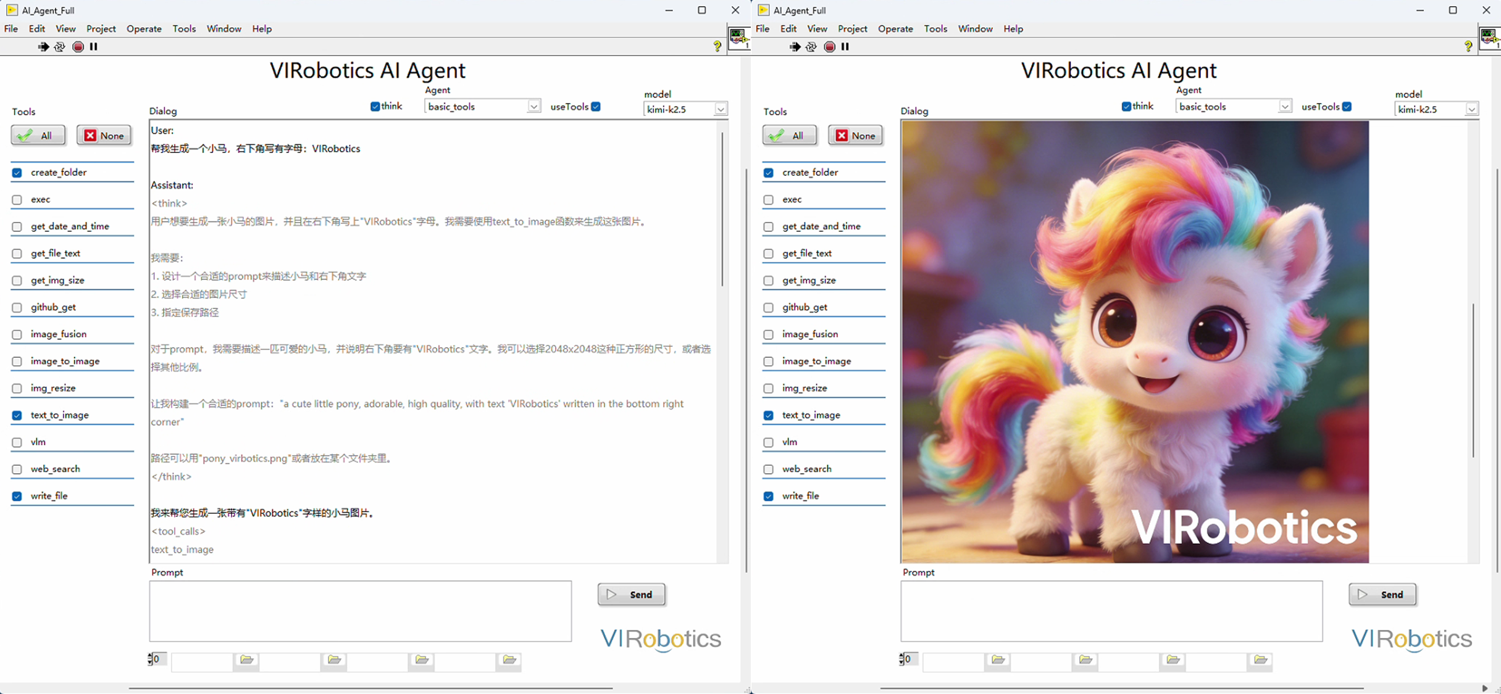
Task: Open Agent basic_tools dropdown in left window
Action: tap(533, 107)
